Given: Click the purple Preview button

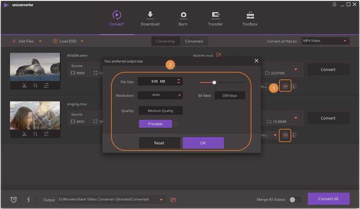Looking at the screenshot, I should tap(155, 124).
